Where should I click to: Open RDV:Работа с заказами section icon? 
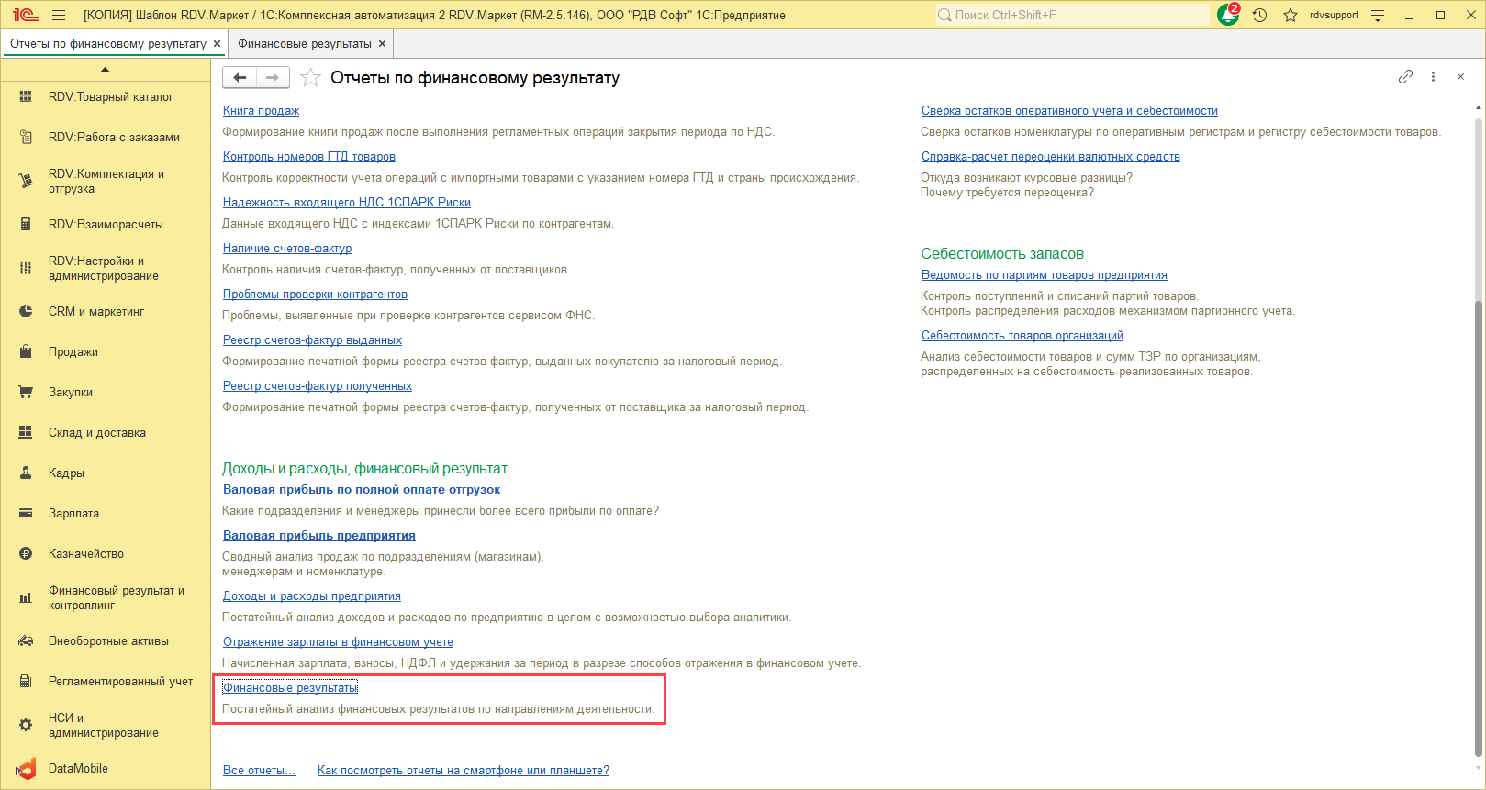click(x=26, y=138)
